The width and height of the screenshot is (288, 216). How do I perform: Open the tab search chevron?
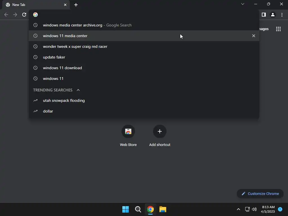243,4
